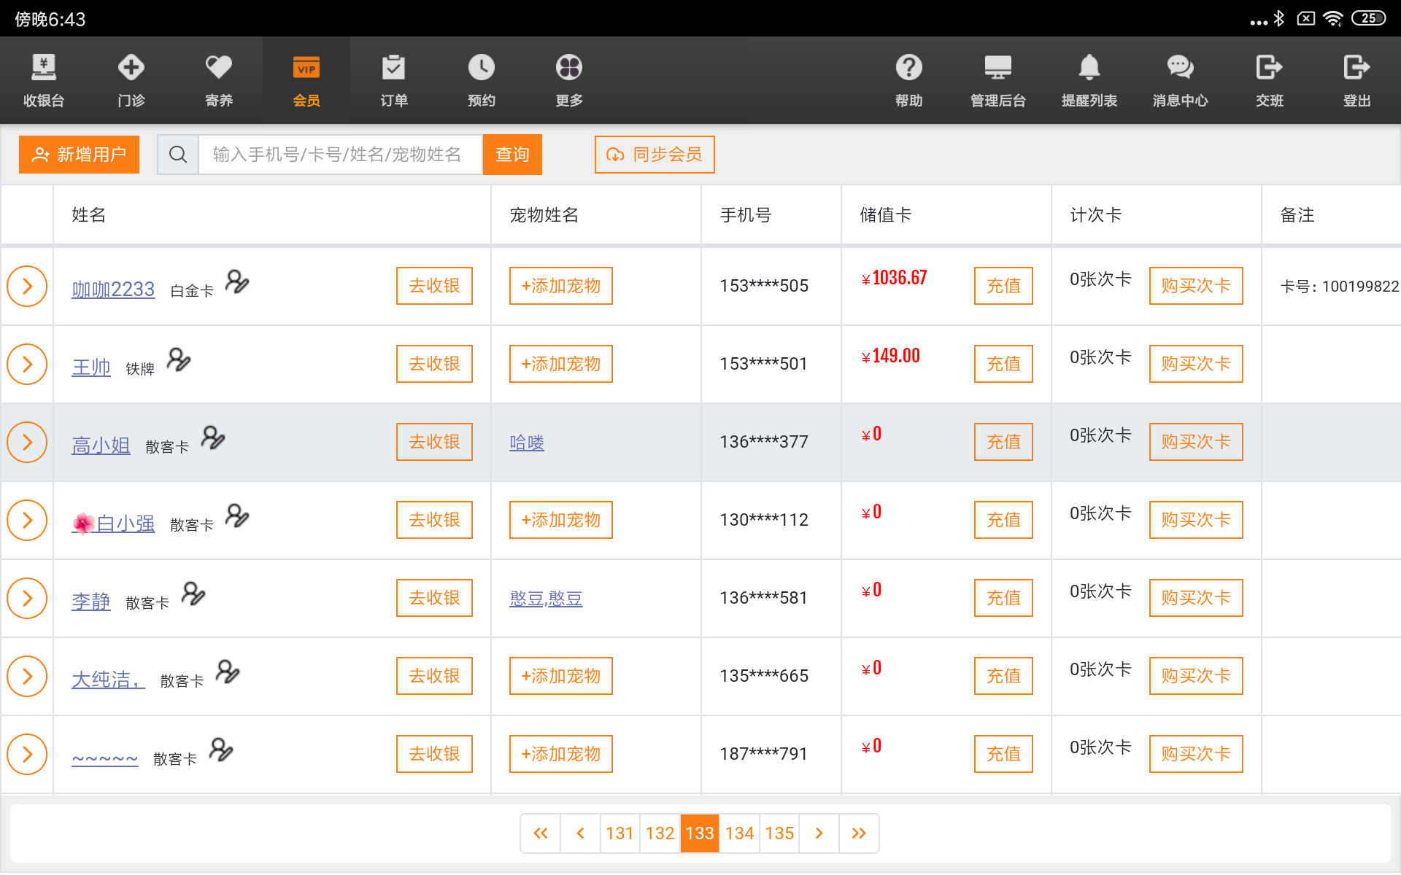Focus the phone/card/name search field
The height and width of the screenshot is (875, 1401).
point(340,155)
